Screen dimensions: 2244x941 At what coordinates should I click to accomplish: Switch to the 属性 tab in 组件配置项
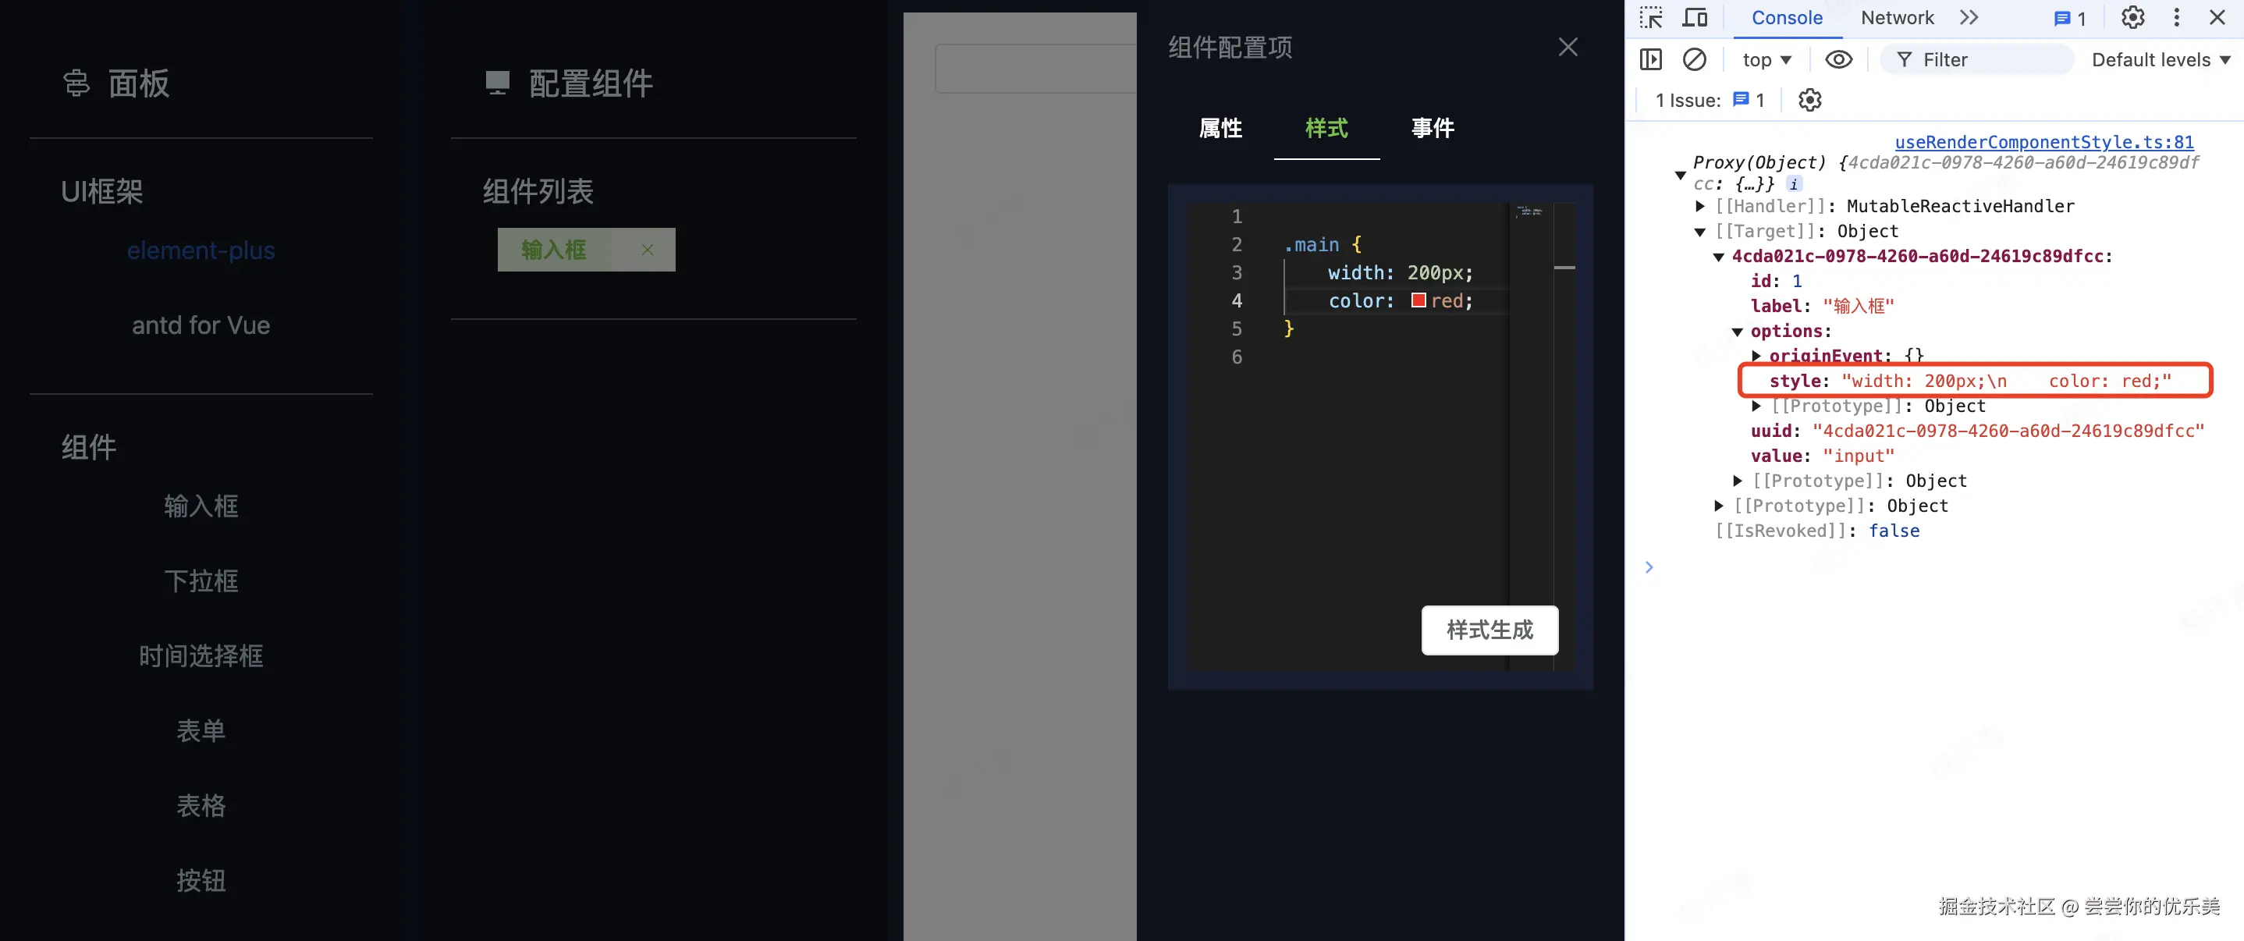point(1220,128)
